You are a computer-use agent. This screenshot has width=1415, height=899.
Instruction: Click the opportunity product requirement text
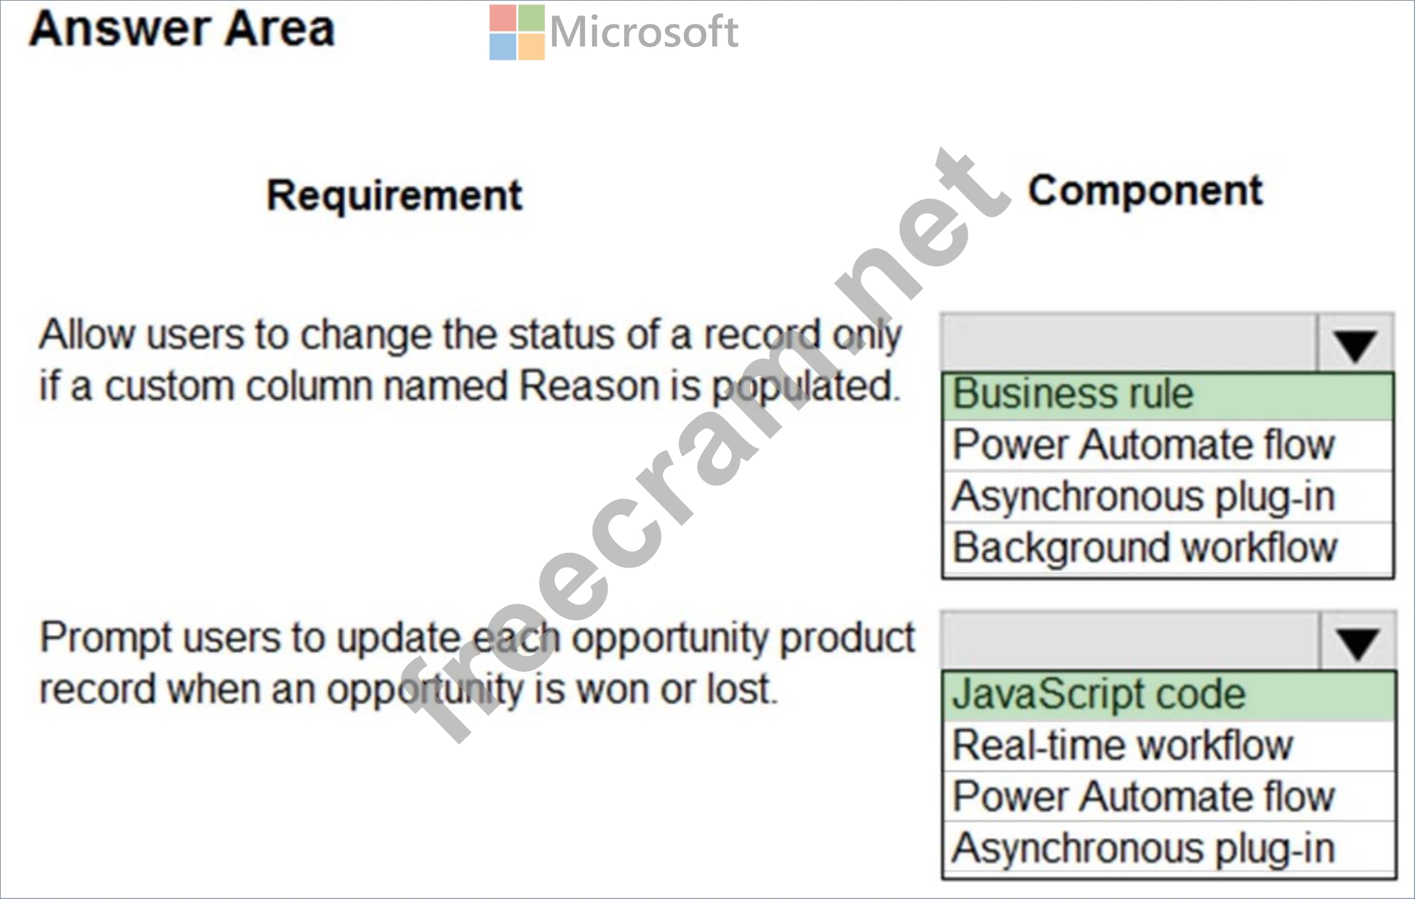pos(476,663)
